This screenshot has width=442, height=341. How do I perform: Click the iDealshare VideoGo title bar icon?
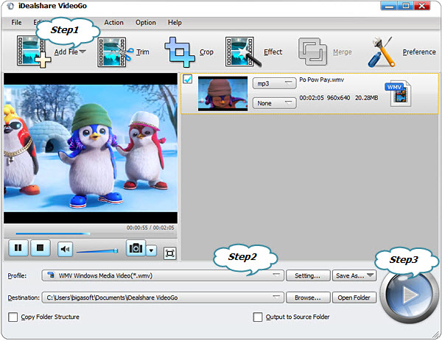click(10, 6)
